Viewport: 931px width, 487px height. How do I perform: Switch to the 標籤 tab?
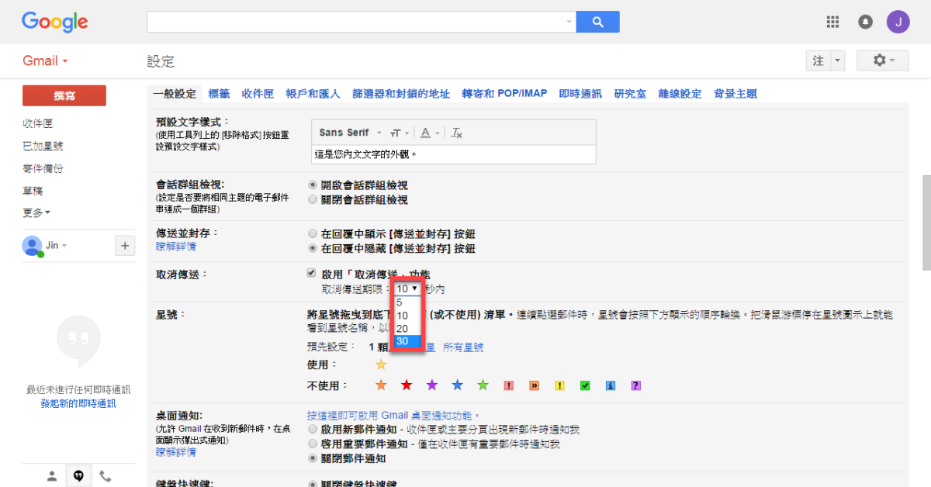219,94
